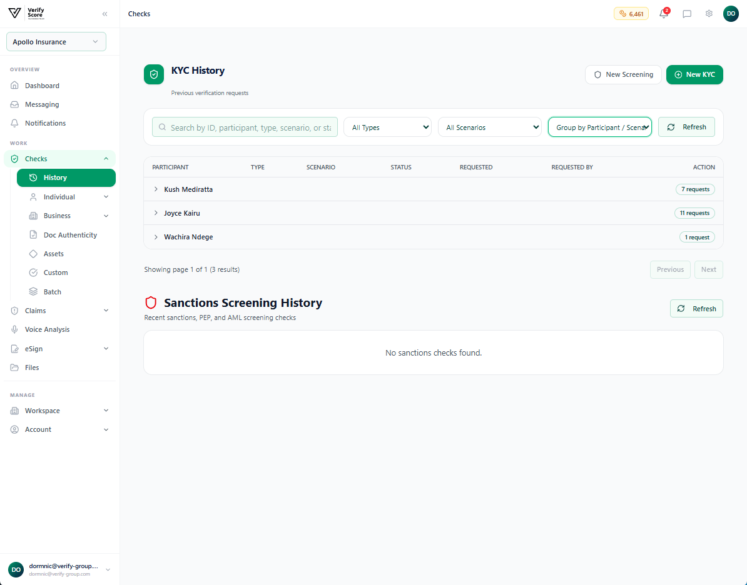This screenshot has height=585, width=747.
Task: Open the Group by Participant / Scenario dropdown
Action: click(x=600, y=127)
